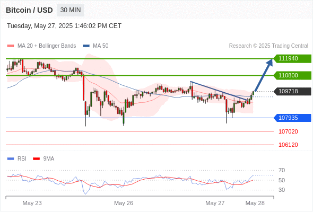Click the RSI 70 level label
Screen dimensions: 313x212
pos(282,170)
